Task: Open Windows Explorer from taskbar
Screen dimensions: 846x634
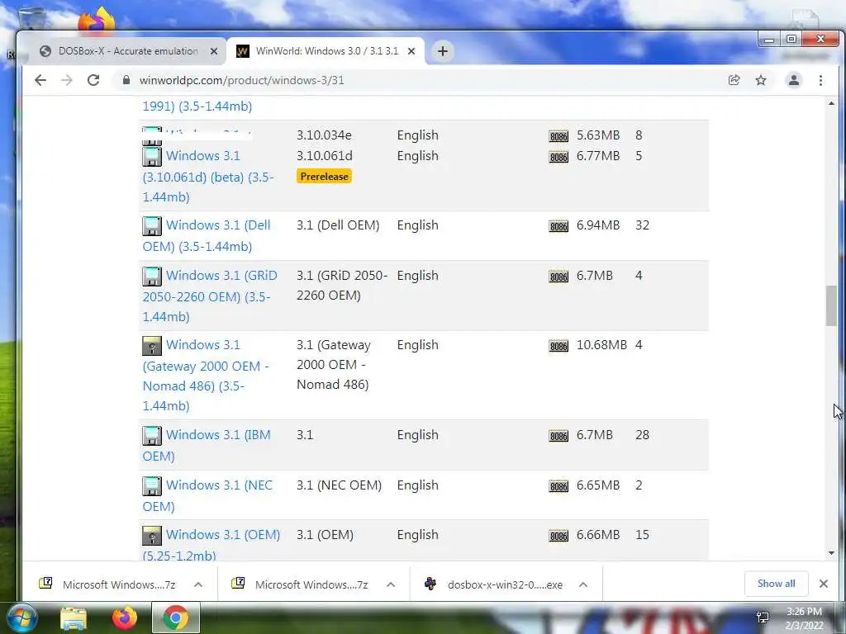Action: [74, 617]
